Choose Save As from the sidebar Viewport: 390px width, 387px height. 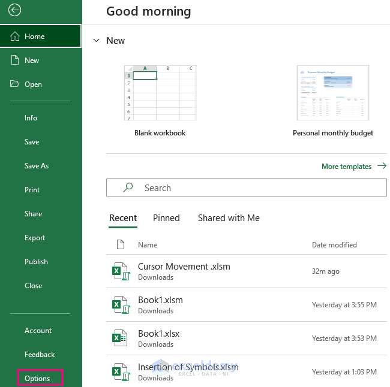point(37,166)
